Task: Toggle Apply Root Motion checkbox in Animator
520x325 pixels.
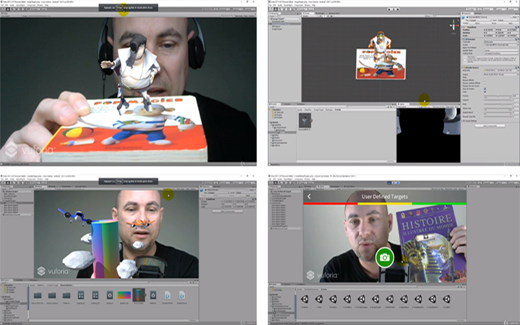Action: 485,47
